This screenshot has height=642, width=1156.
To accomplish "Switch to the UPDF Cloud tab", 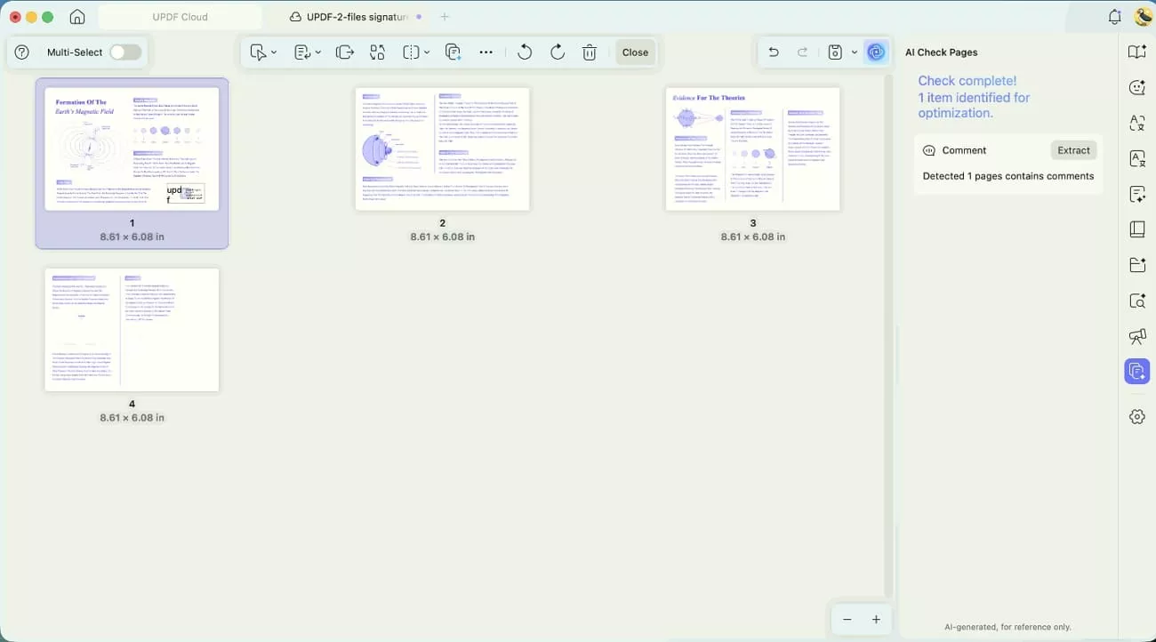I will click(181, 15).
